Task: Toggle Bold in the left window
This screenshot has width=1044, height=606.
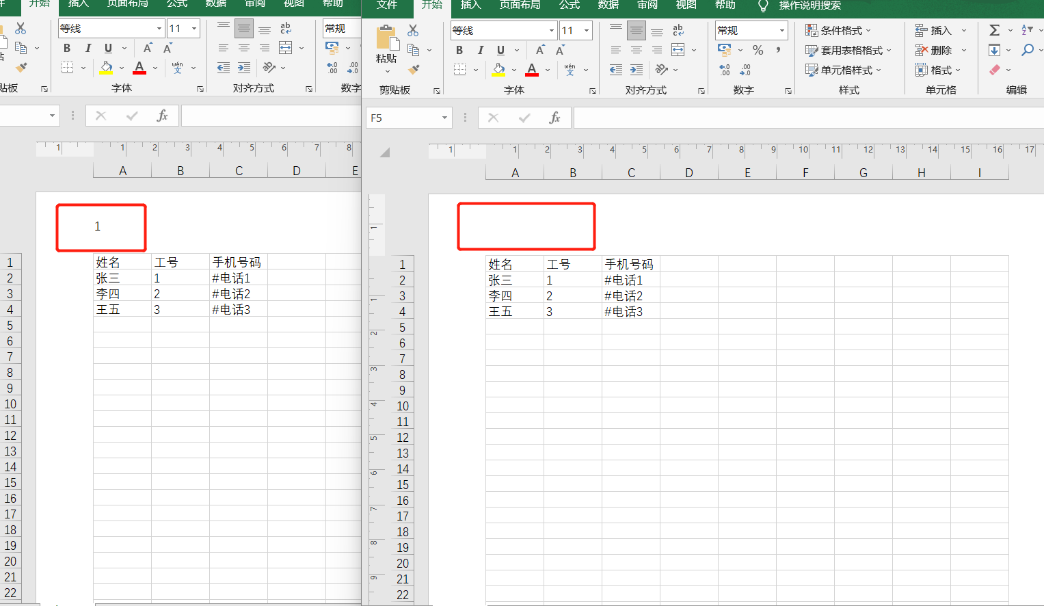Action: point(67,48)
